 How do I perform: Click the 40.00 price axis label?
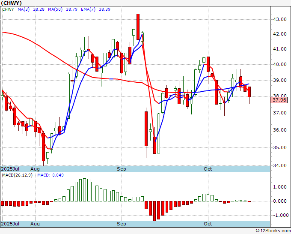(x=279, y=64)
